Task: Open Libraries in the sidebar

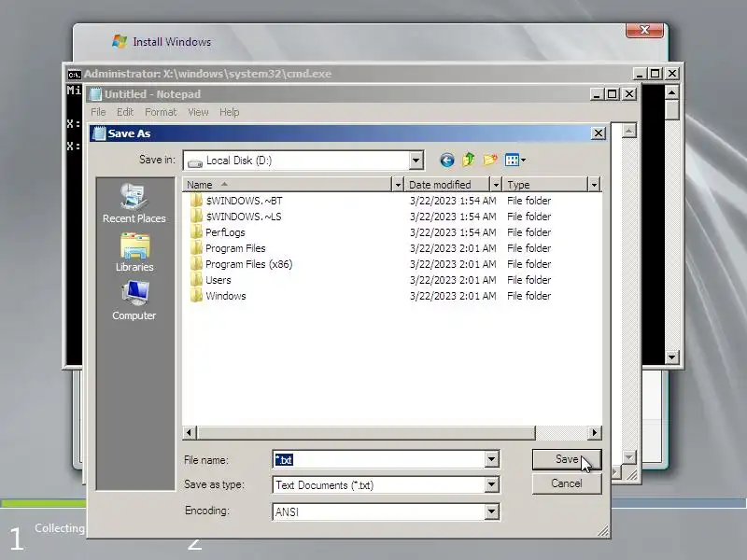Action: pos(134,252)
